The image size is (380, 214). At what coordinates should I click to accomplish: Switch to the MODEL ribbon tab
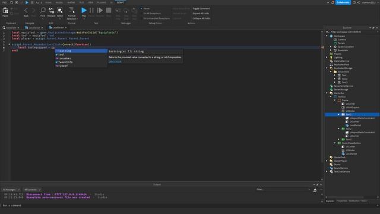(59, 2)
